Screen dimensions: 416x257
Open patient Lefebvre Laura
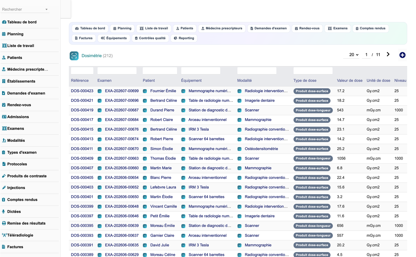[163, 187]
